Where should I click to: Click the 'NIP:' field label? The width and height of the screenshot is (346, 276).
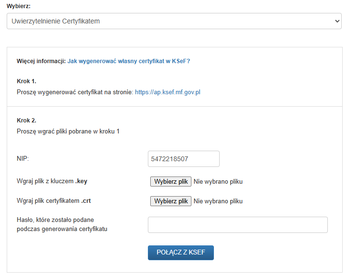pos(23,158)
